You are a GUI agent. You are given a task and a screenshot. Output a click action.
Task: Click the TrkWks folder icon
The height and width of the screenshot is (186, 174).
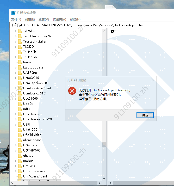coord(20,31)
